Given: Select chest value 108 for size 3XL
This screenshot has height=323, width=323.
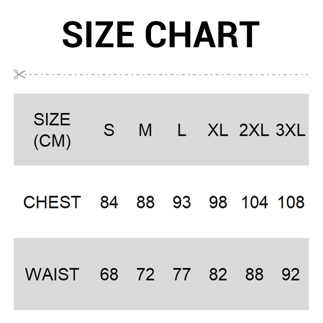Looking at the screenshot, I should (291, 202).
